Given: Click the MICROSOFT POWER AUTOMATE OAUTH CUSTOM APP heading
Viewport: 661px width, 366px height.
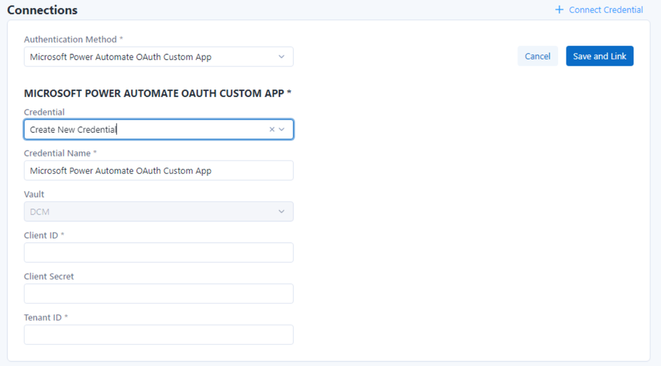Looking at the screenshot, I should click(x=157, y=93).
